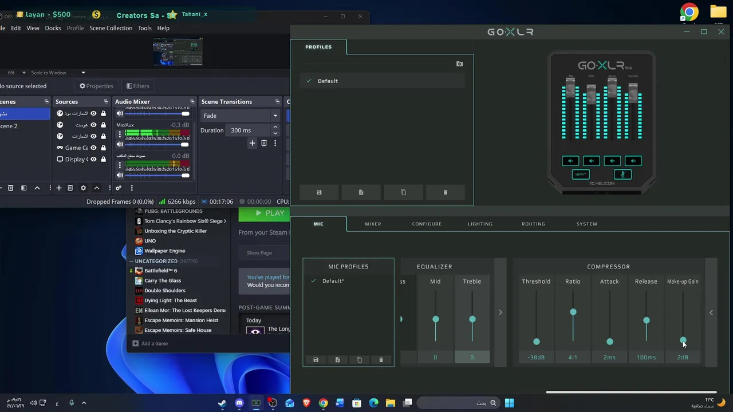Open Brave browser from the taskbar
Viewport: 733px width, 412px height.
pos(306,403)
